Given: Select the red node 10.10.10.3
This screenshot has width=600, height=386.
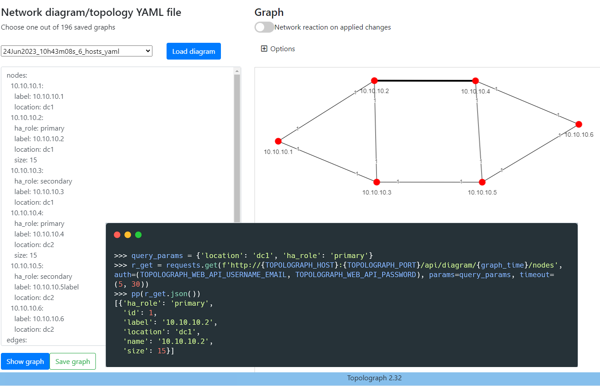Looking at the screenshot, I should point(376,182).
